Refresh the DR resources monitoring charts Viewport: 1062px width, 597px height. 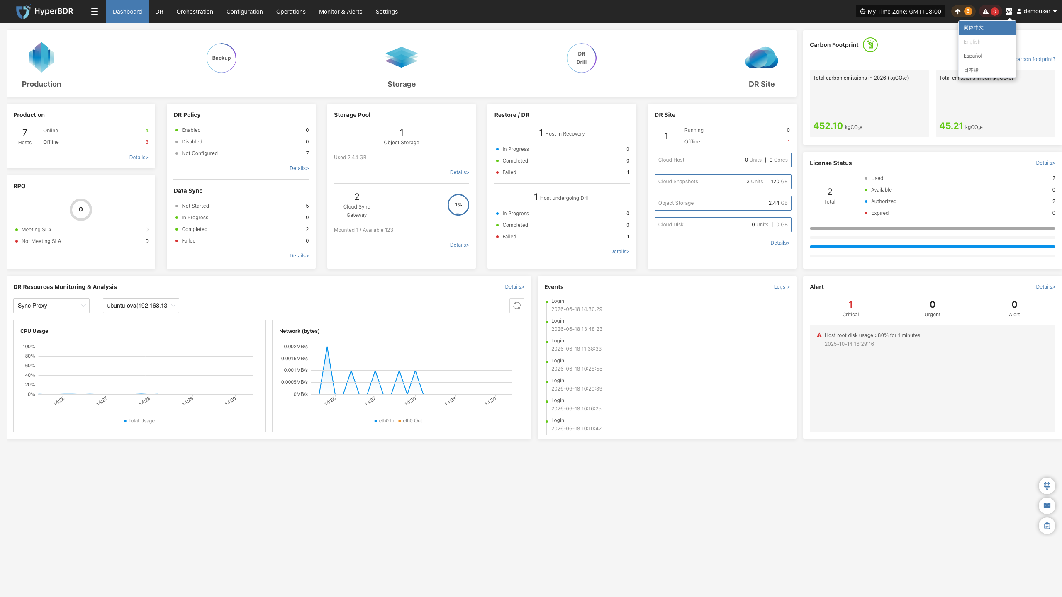pyautogui.click(x=517, y=306)
